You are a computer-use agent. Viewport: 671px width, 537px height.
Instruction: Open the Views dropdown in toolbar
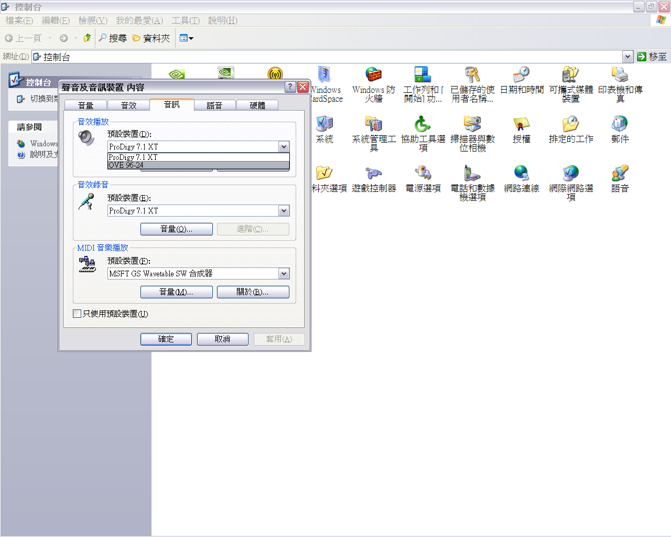coord(186,38)
